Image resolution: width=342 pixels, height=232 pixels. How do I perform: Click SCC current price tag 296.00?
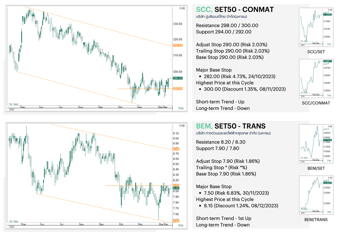coord(178,78)
